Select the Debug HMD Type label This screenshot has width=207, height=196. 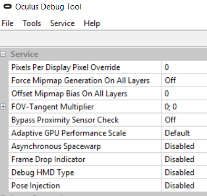tap(43, 173)
